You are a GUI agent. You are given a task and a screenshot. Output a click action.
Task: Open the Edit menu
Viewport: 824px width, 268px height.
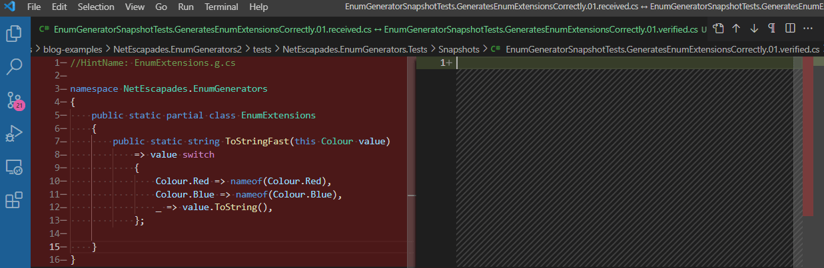coord(59,7)
